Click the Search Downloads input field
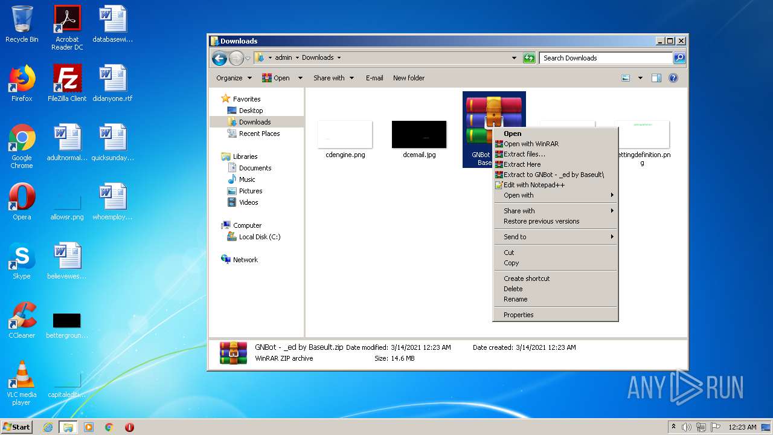Viewport: 773px width, 435px height. [x=606, y=58]
